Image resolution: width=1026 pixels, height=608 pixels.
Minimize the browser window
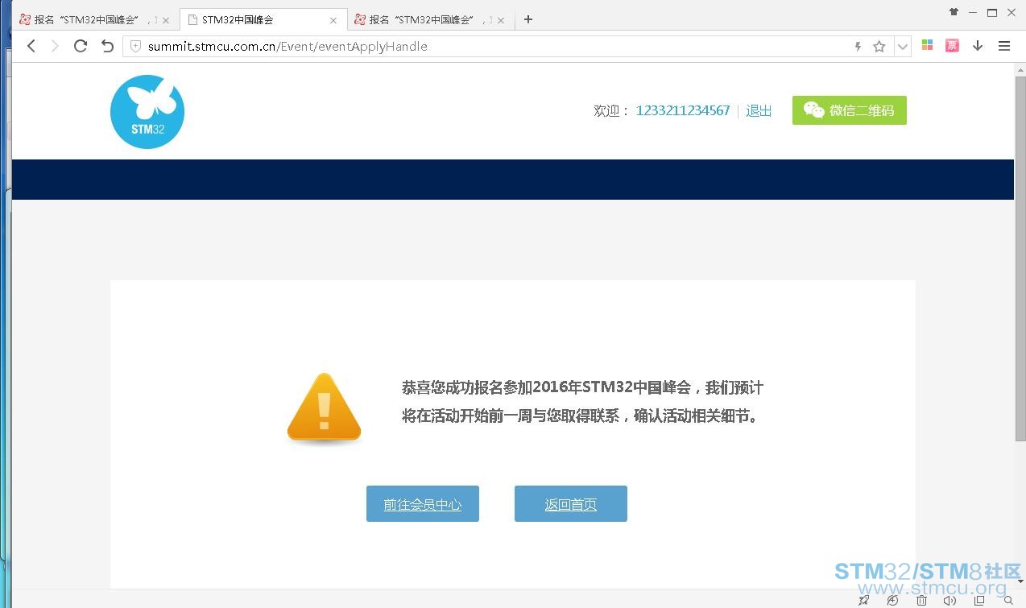(973, 12)
